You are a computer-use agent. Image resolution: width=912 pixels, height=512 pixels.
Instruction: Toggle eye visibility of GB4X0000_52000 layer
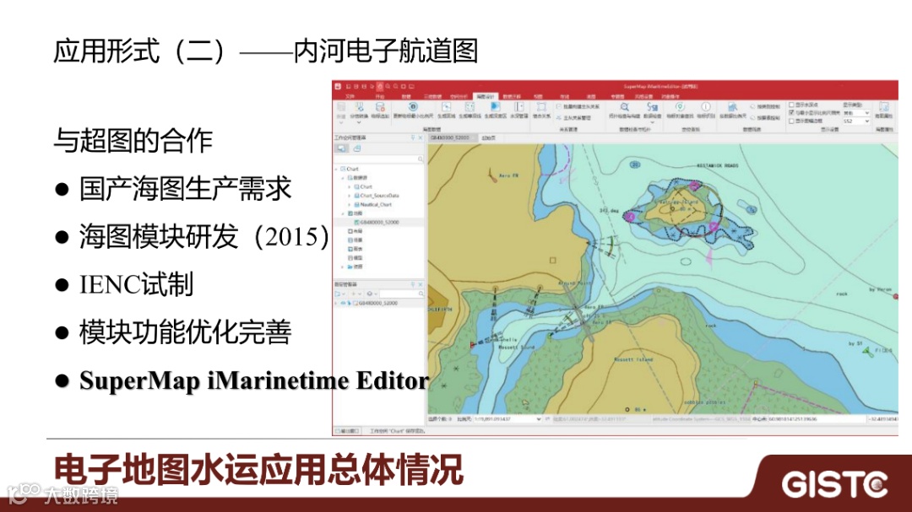tap(343, 303)
